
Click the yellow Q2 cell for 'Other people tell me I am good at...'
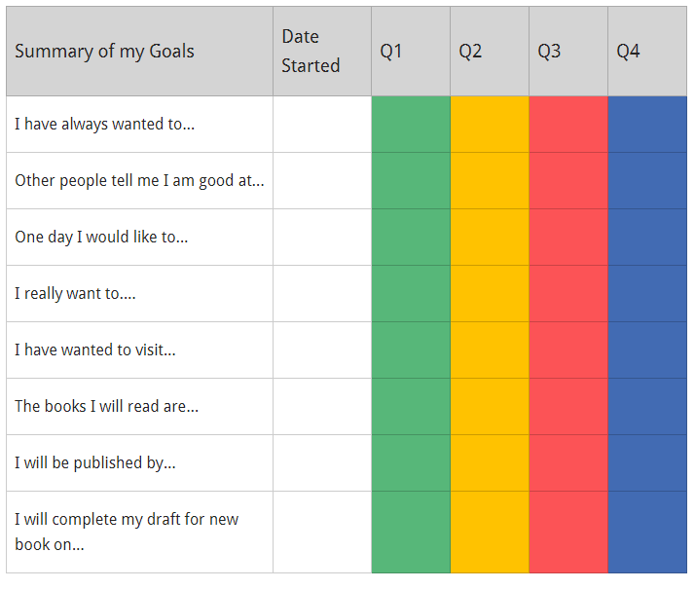(x=490, y=181)
